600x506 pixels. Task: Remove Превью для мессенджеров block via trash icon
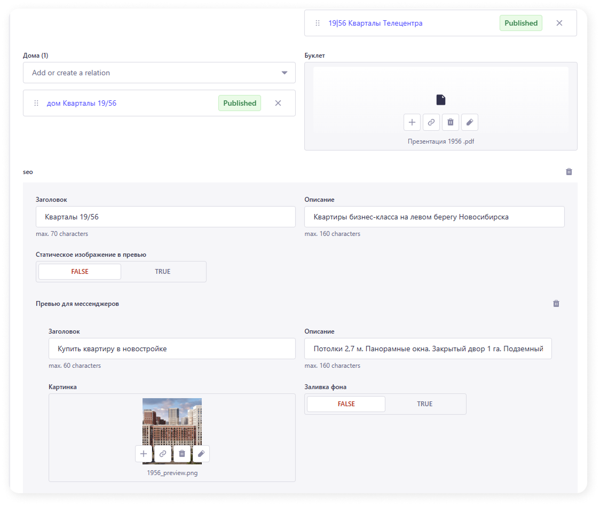pos(556,304)
